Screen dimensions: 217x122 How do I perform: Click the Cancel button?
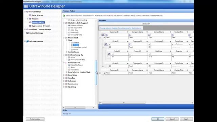point(172,119)
